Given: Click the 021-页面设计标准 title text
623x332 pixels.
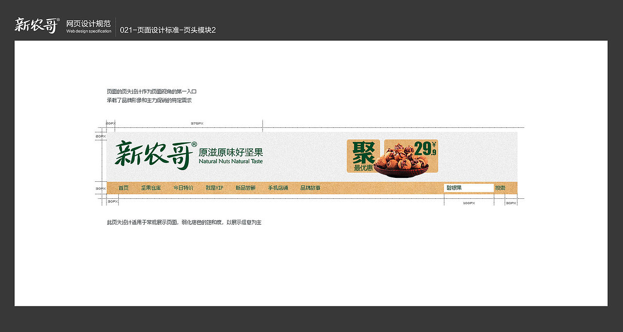Looking at the screenshot, I should (167, 30).
